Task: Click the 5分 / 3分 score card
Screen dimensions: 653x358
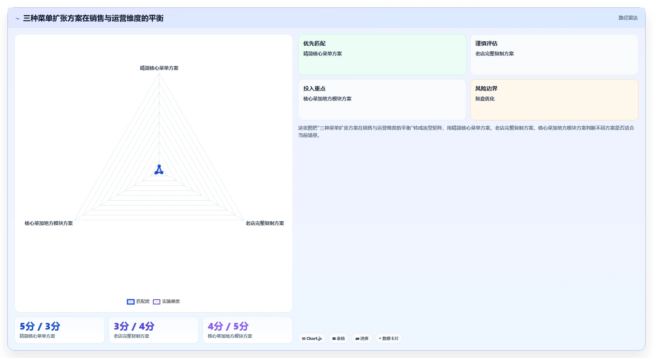Action: (x=59, y=330)
